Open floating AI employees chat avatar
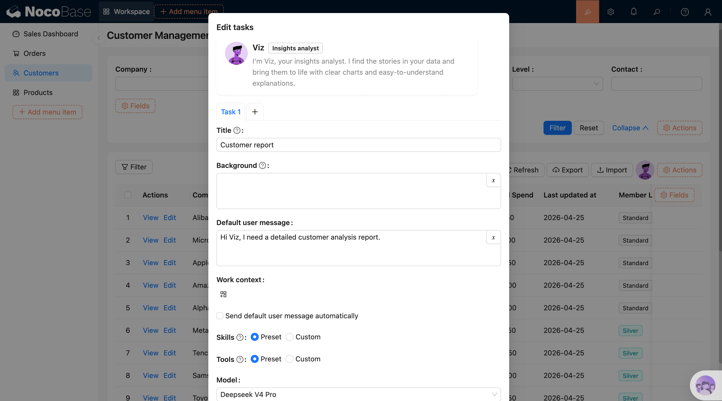The height and width of the screenshot is (401, 722). 705,386
